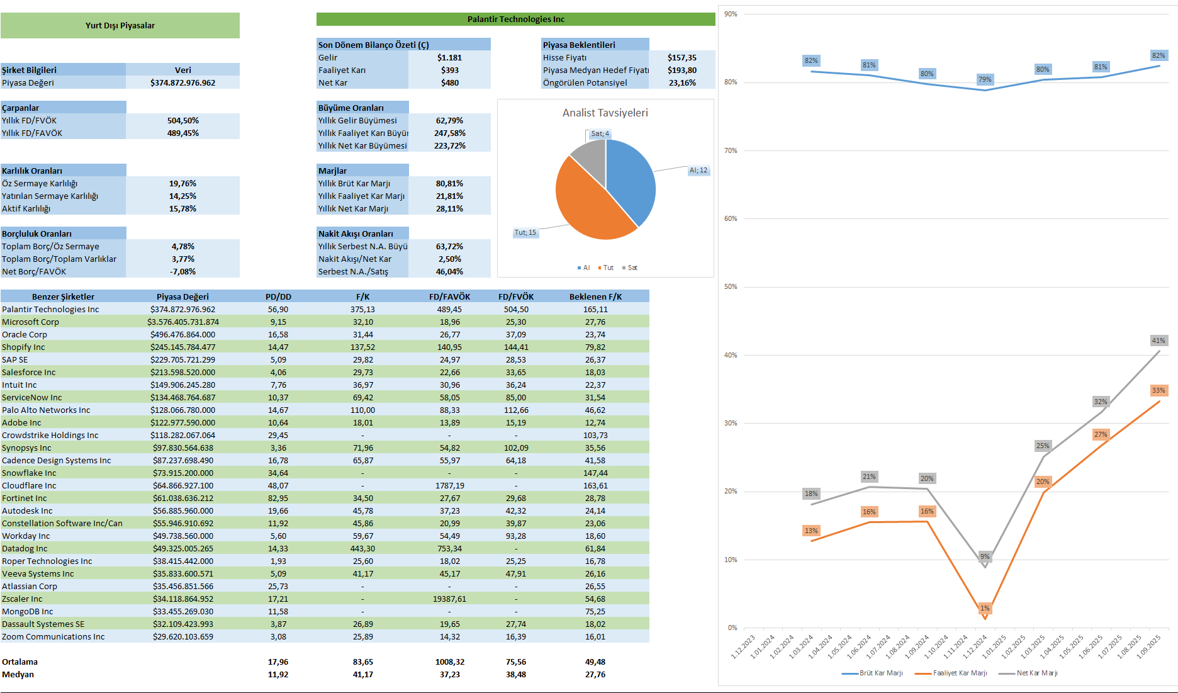Select the Datadog Inc F/K value 443,30
The width and height of the screenshot is (1178, 693).
pyautogui.click(x=363, y=548)
